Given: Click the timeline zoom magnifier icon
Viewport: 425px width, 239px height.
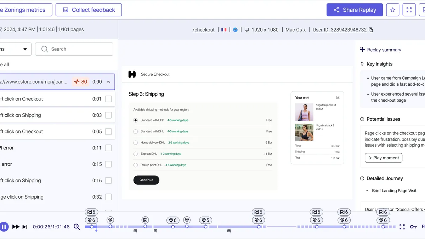Looking at the screenshot, I should point(77,227).
